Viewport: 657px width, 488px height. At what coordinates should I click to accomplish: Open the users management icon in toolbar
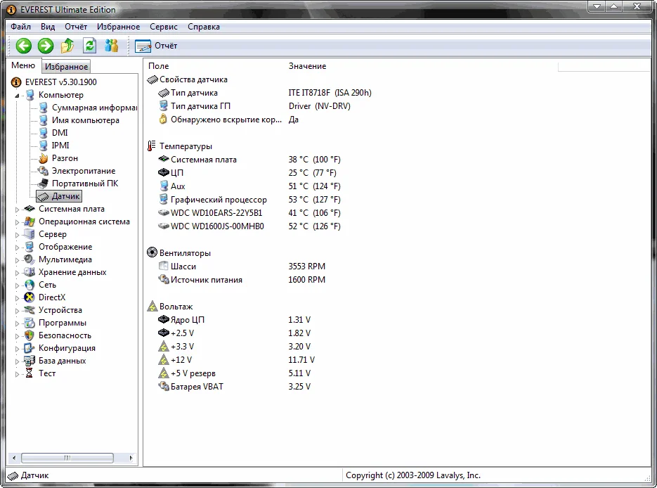pyautogui.click(x=112, y=46)
